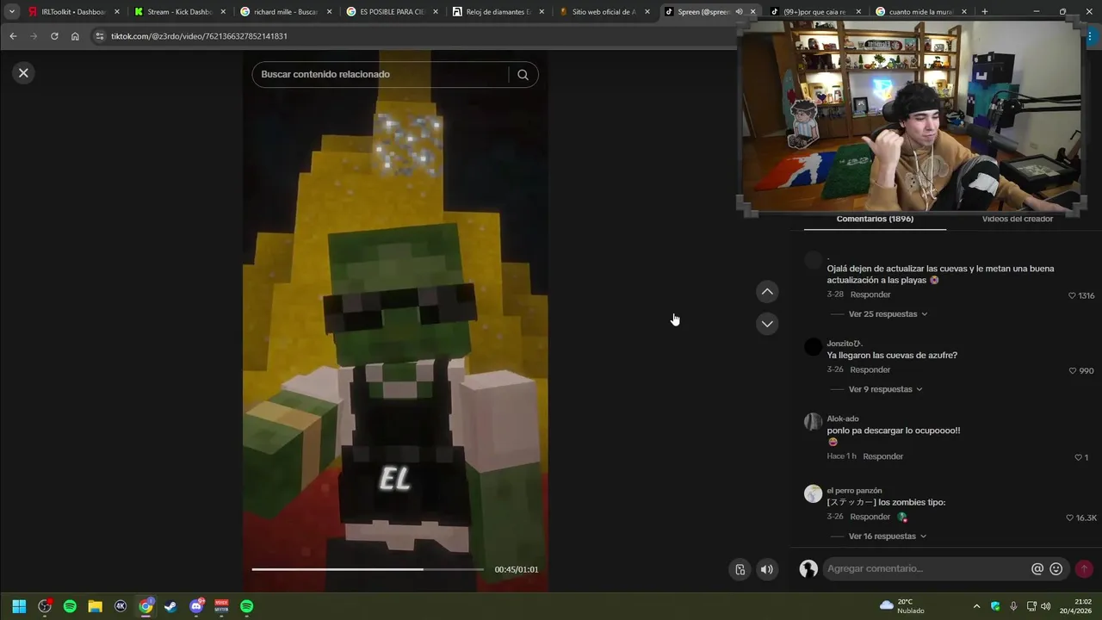Viewport: 1102px width, 620px height.
Task: Open the clock showing 21:02 20/4/2026
Action: 1077,606
